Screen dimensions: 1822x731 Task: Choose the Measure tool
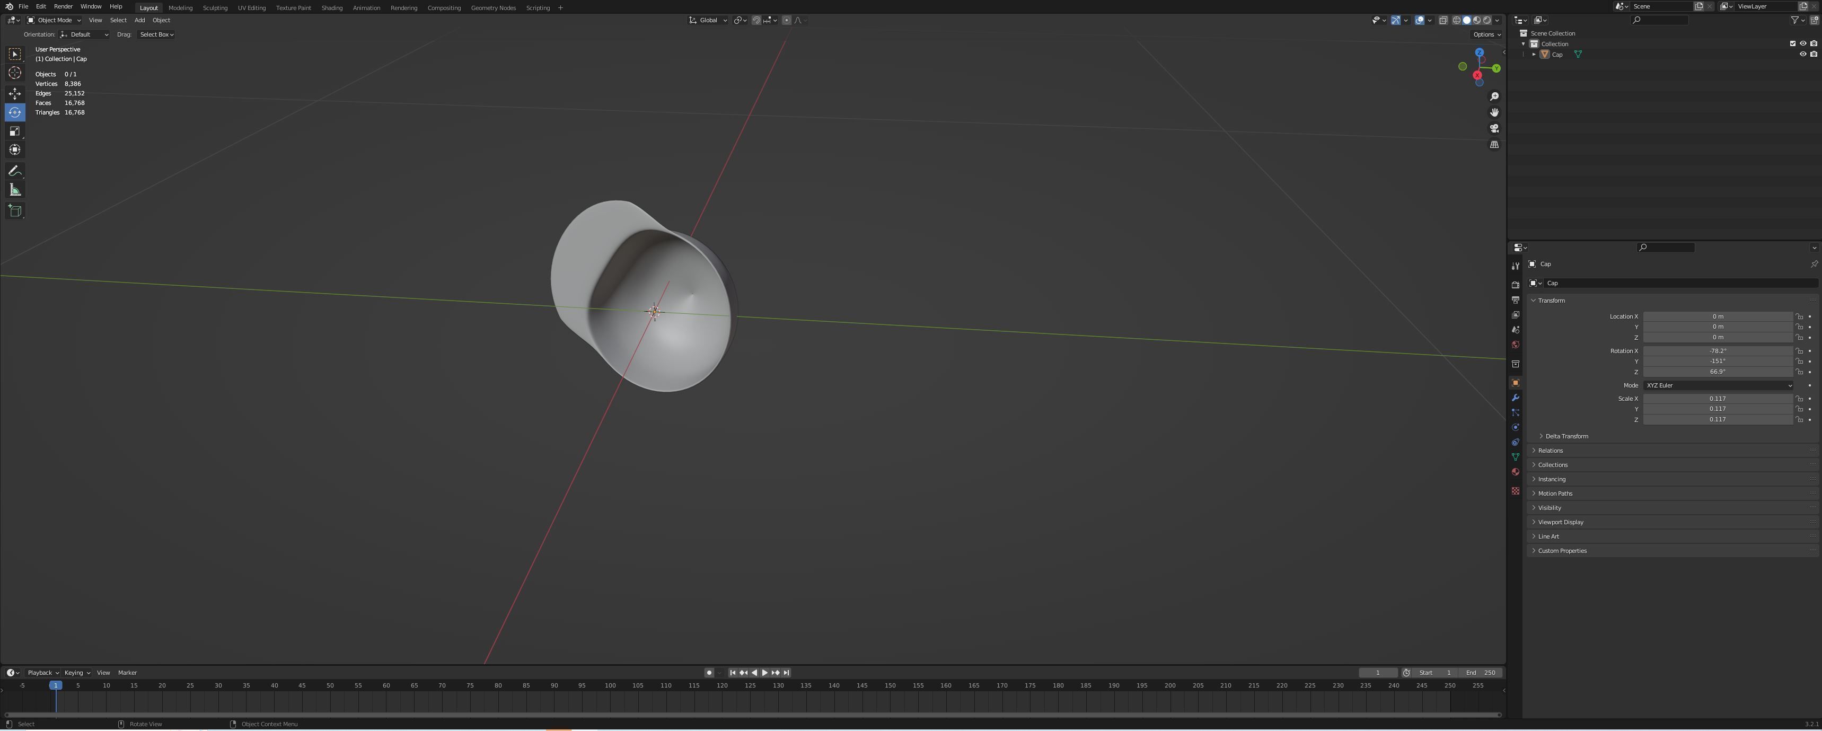[x=15, y=189]
